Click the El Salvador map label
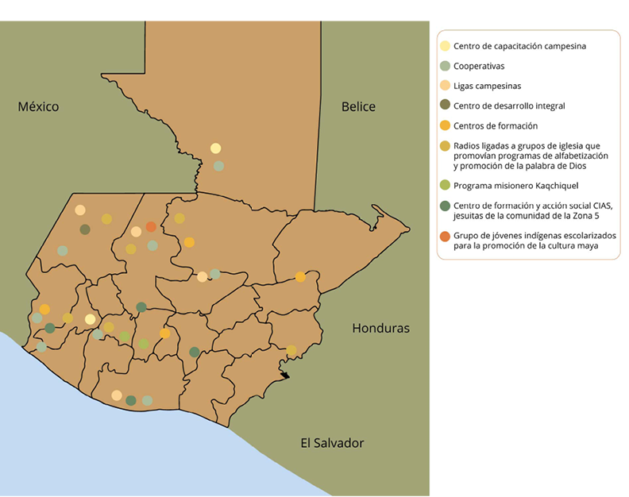This screenshot has height=497, width=629. 332,443
